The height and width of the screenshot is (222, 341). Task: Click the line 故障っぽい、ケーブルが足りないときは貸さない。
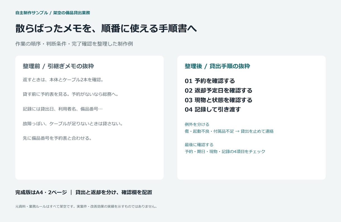point(73,123)
